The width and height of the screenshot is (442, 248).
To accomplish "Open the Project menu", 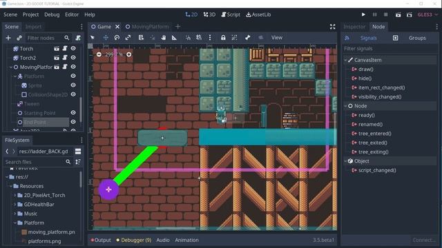I will click(x=30, y=14).
